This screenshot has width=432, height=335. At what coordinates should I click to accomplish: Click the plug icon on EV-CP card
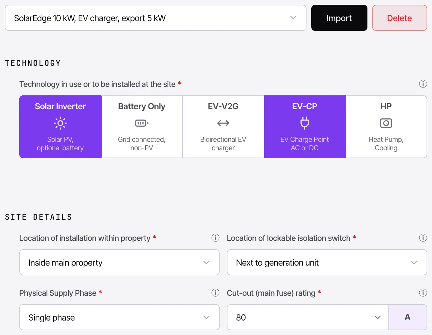point(305,123)
